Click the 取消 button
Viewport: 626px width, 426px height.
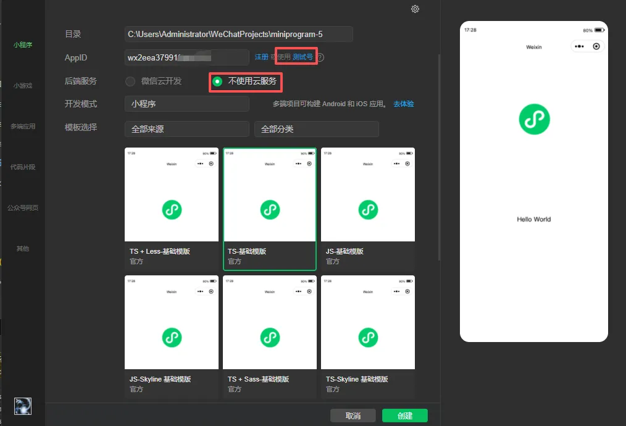353,416
